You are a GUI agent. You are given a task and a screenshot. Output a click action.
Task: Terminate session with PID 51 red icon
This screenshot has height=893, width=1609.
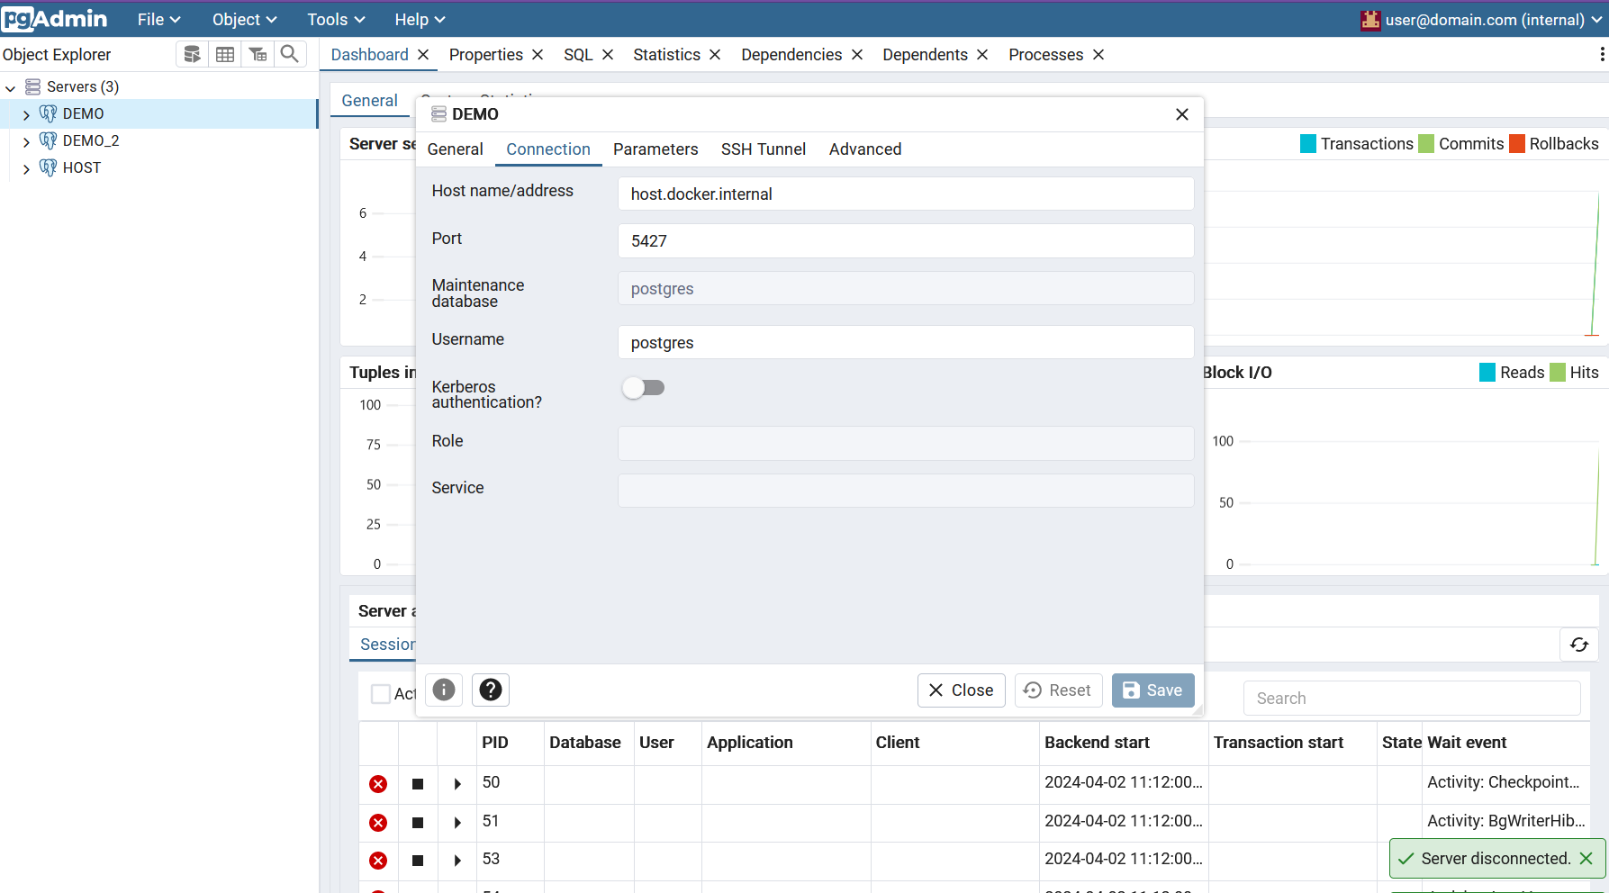tap(378, 823)
